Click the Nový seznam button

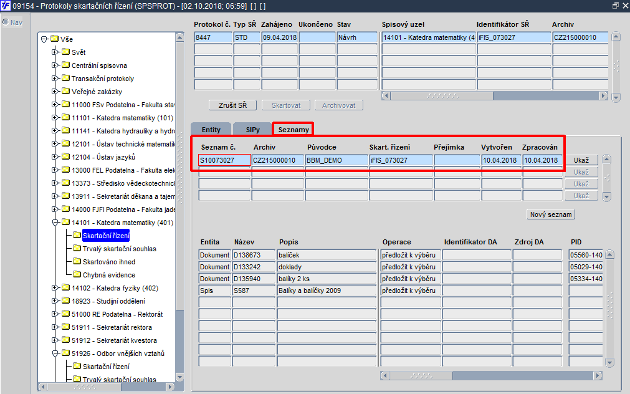click(x=551, y=214)
